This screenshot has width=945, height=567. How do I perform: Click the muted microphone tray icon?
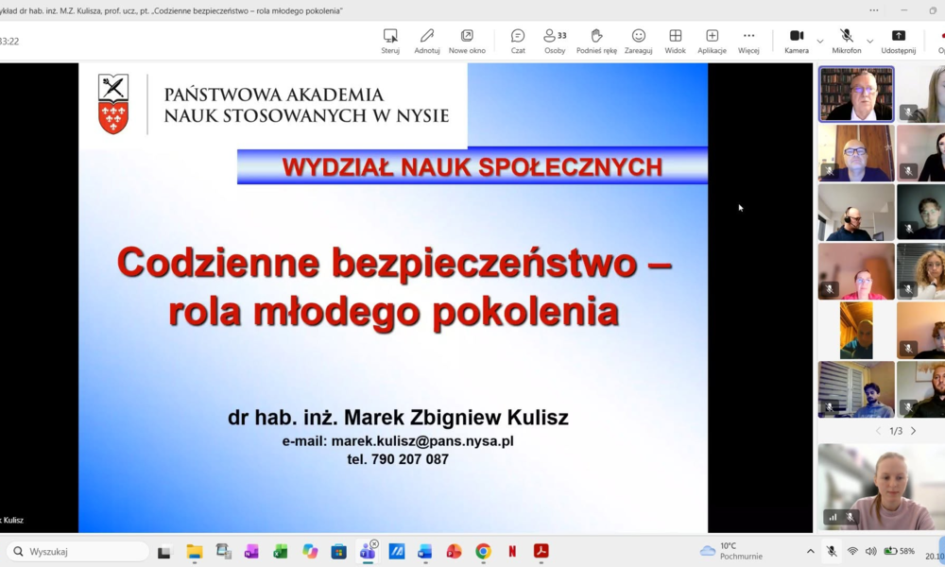[x=831, y=551]
